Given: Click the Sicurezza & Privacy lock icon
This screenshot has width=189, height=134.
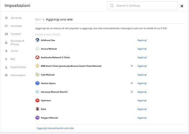Looking at the screenshot, I should tap(6, 42).
